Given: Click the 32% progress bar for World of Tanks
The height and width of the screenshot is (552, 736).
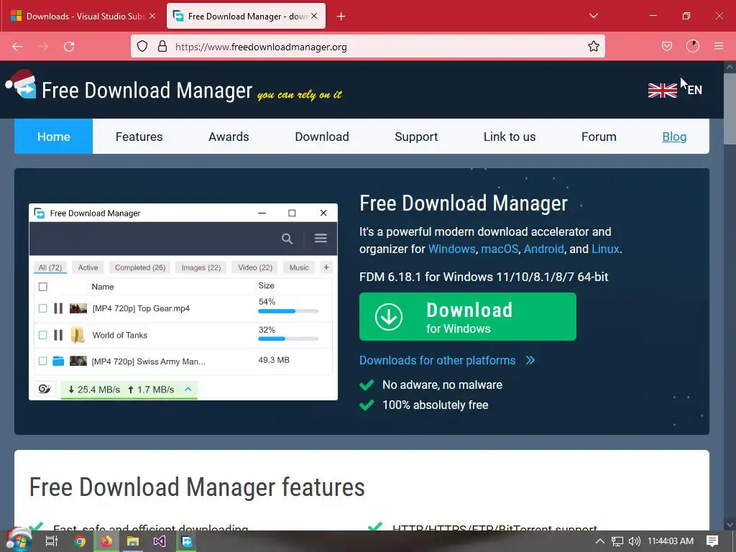Looking at the screenshot, I should 288,339.
